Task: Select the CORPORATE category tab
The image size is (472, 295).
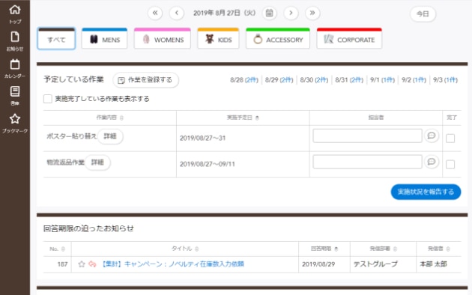Action: (x=349, y=39)
